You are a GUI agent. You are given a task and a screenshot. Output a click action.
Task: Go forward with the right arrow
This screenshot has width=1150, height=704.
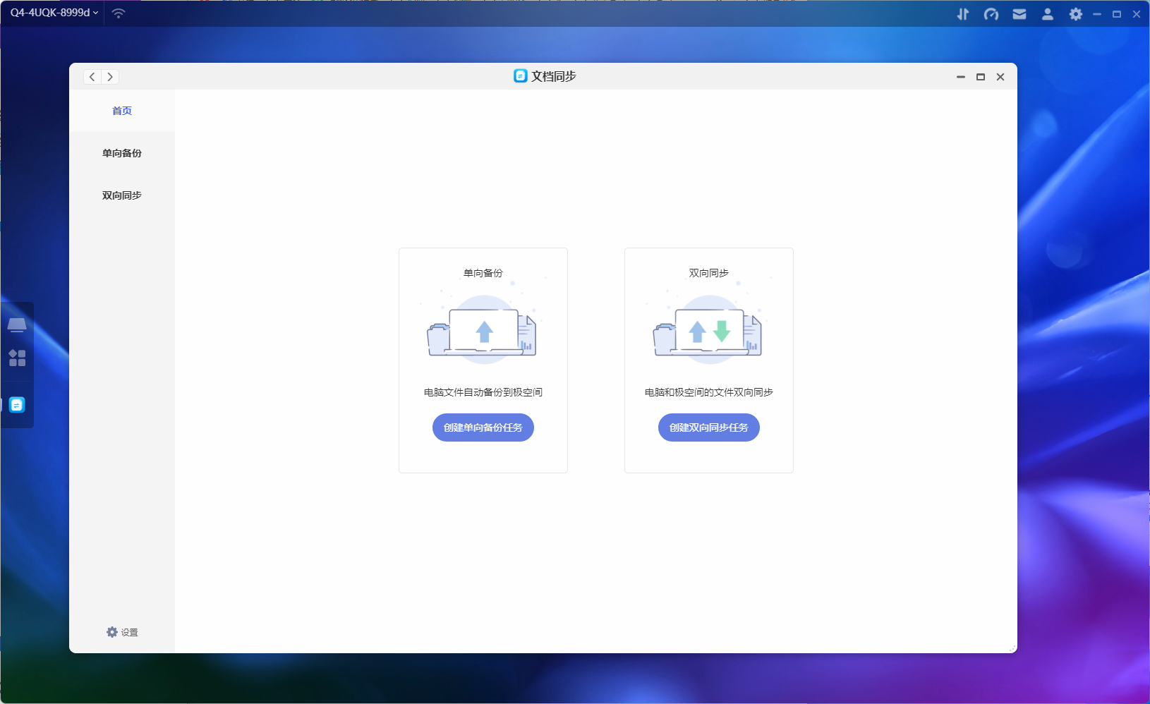click(110, 77)
